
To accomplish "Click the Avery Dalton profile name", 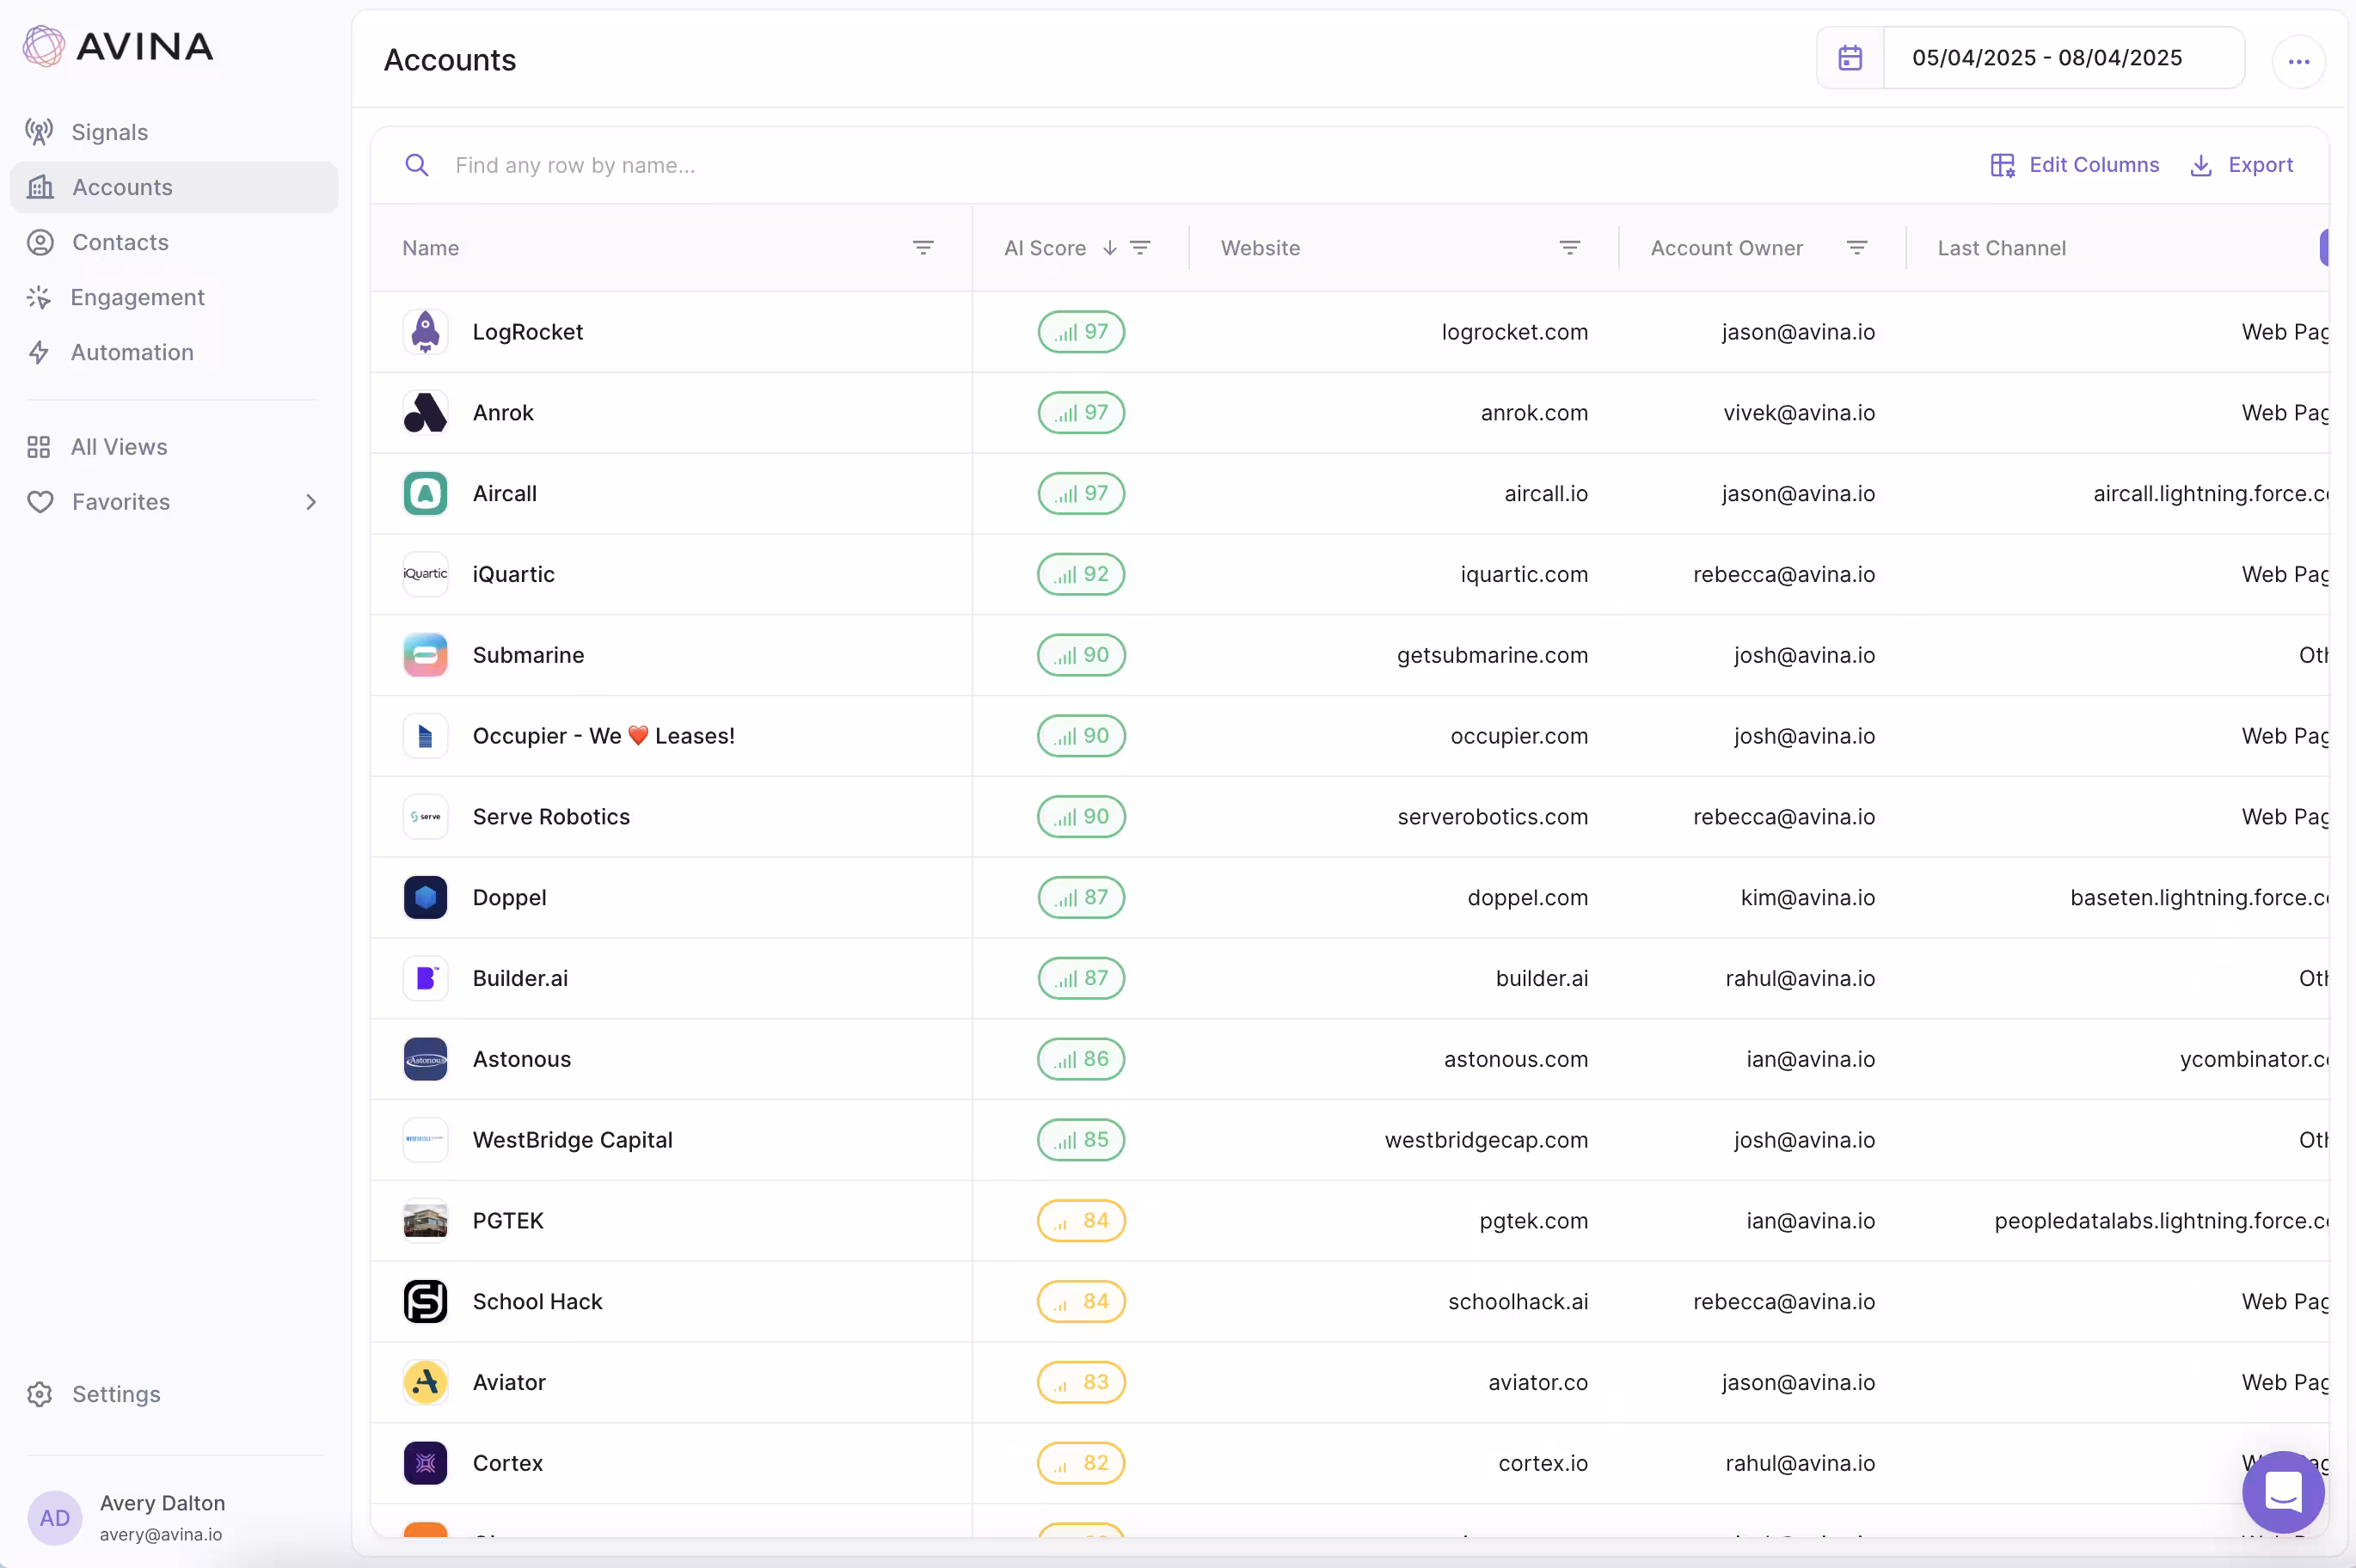I will [162, 1503].
